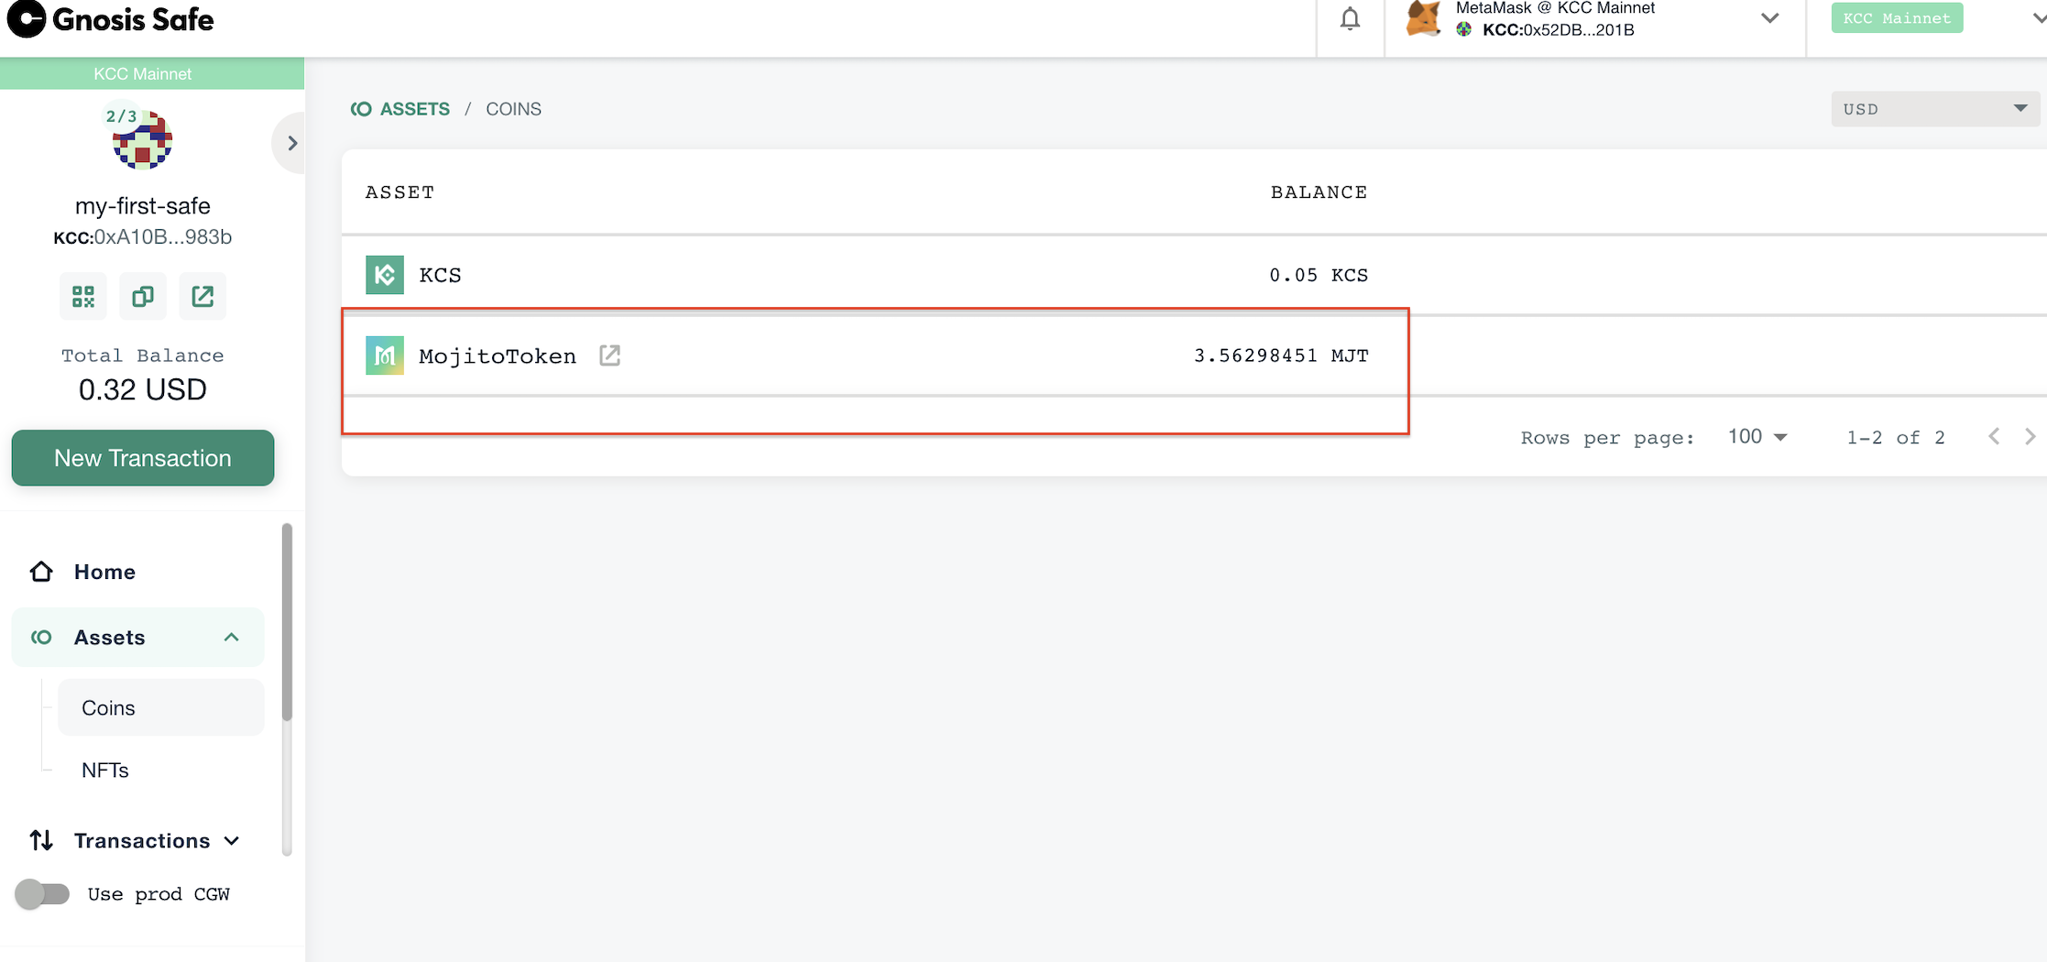This screenshot has width=2047, height=962.
Task: Click the KCS token icon
Action: pos(385,275)
